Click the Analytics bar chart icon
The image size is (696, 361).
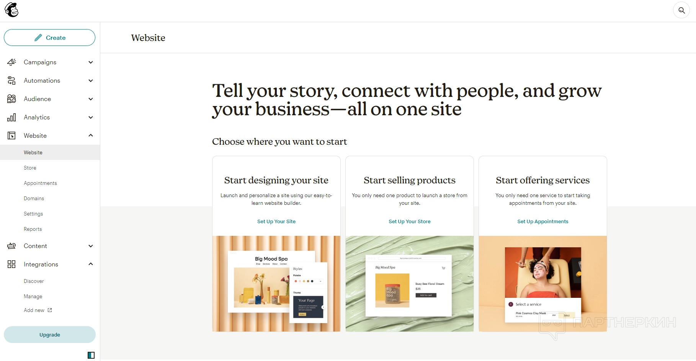(x=11, y=117)
